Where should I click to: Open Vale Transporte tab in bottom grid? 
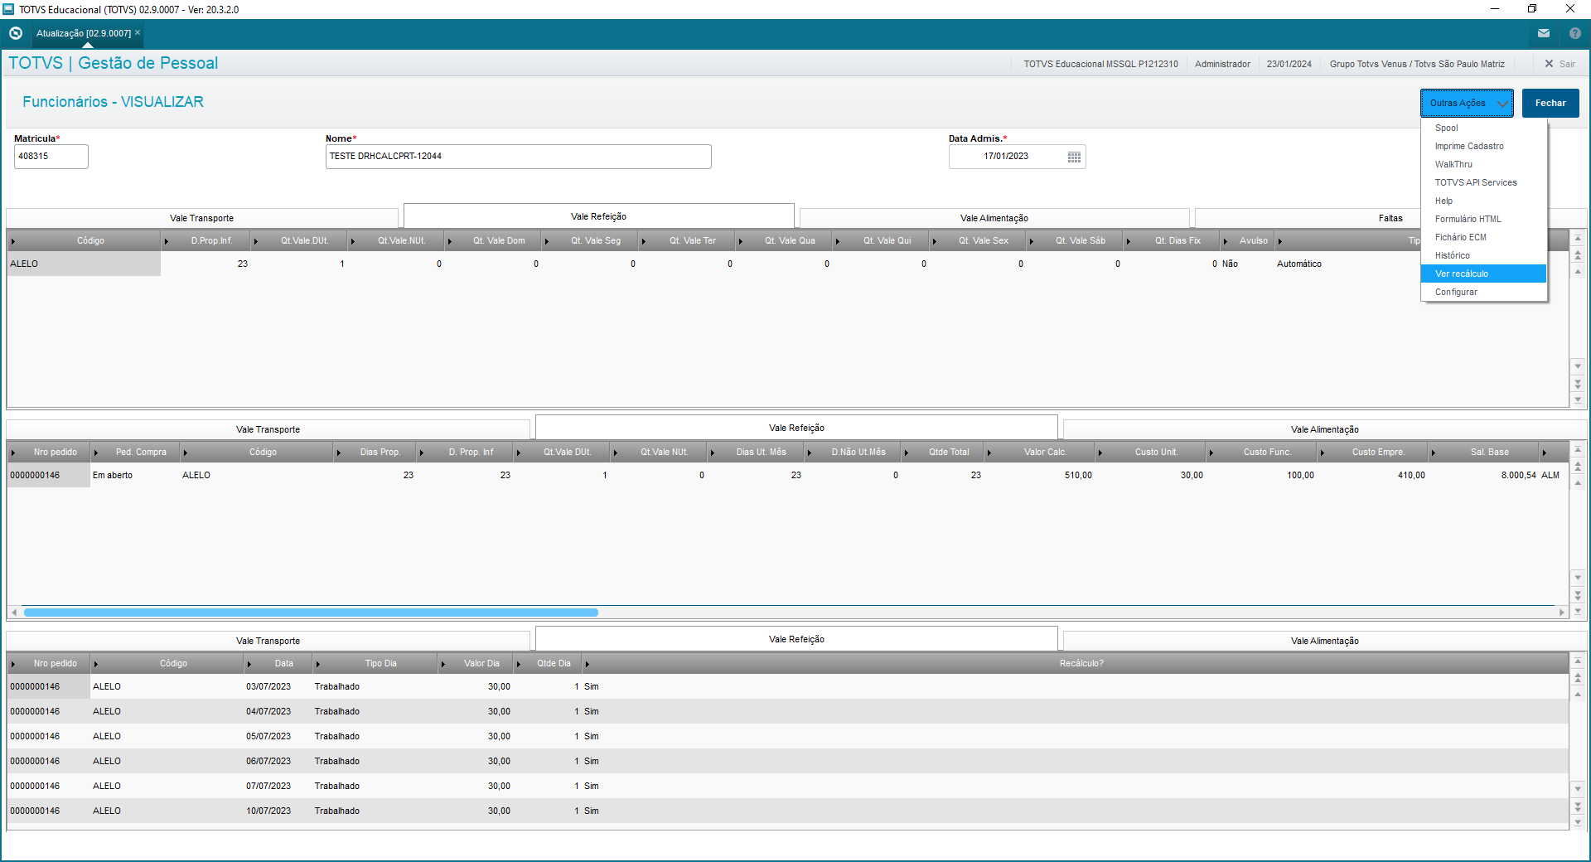pos(268,641)
